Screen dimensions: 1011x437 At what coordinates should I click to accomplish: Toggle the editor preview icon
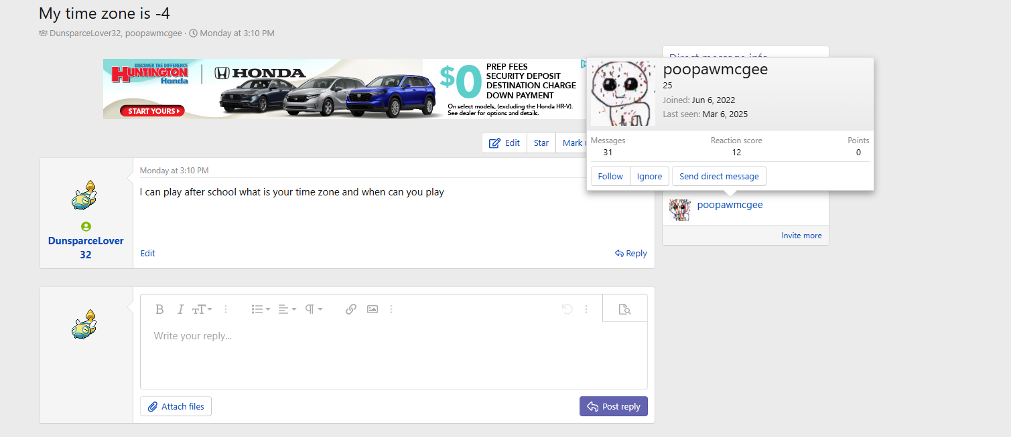click(624, 309)
